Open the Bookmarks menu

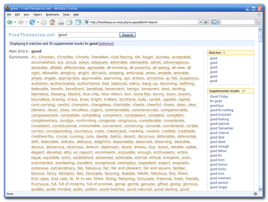pyautogui.click(x=53, y=15)
